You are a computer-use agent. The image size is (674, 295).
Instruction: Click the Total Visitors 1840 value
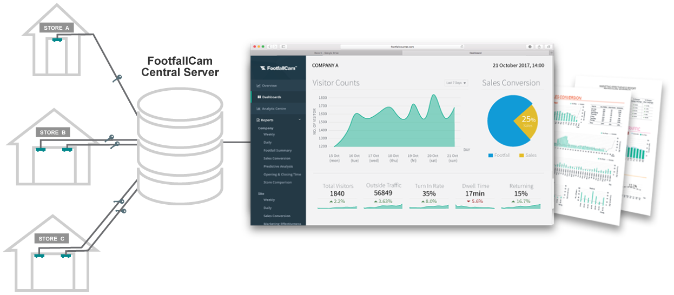coord(338,193)
